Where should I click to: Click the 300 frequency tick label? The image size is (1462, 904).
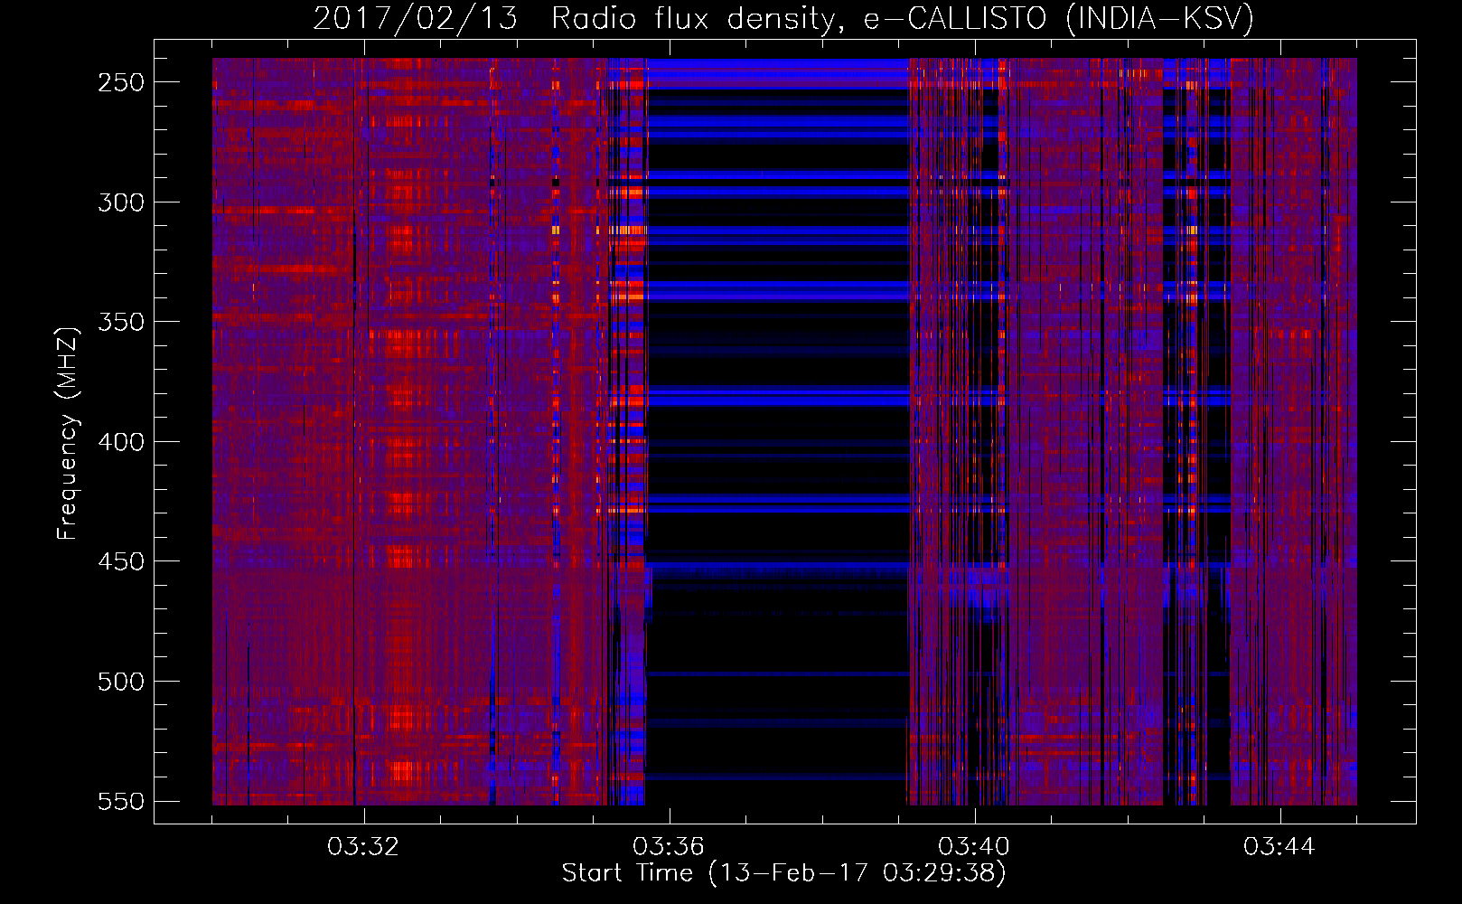pyautogui.click(x=121, y=202)
